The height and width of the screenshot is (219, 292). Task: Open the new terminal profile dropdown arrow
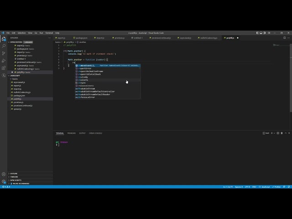tap(274, 133)
